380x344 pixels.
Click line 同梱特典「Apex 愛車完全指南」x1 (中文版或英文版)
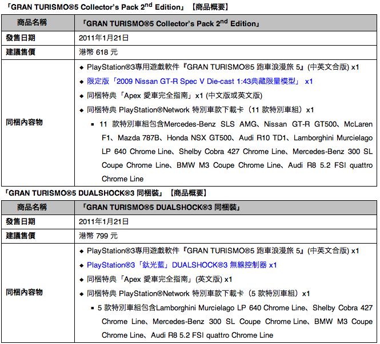[174, 96]
